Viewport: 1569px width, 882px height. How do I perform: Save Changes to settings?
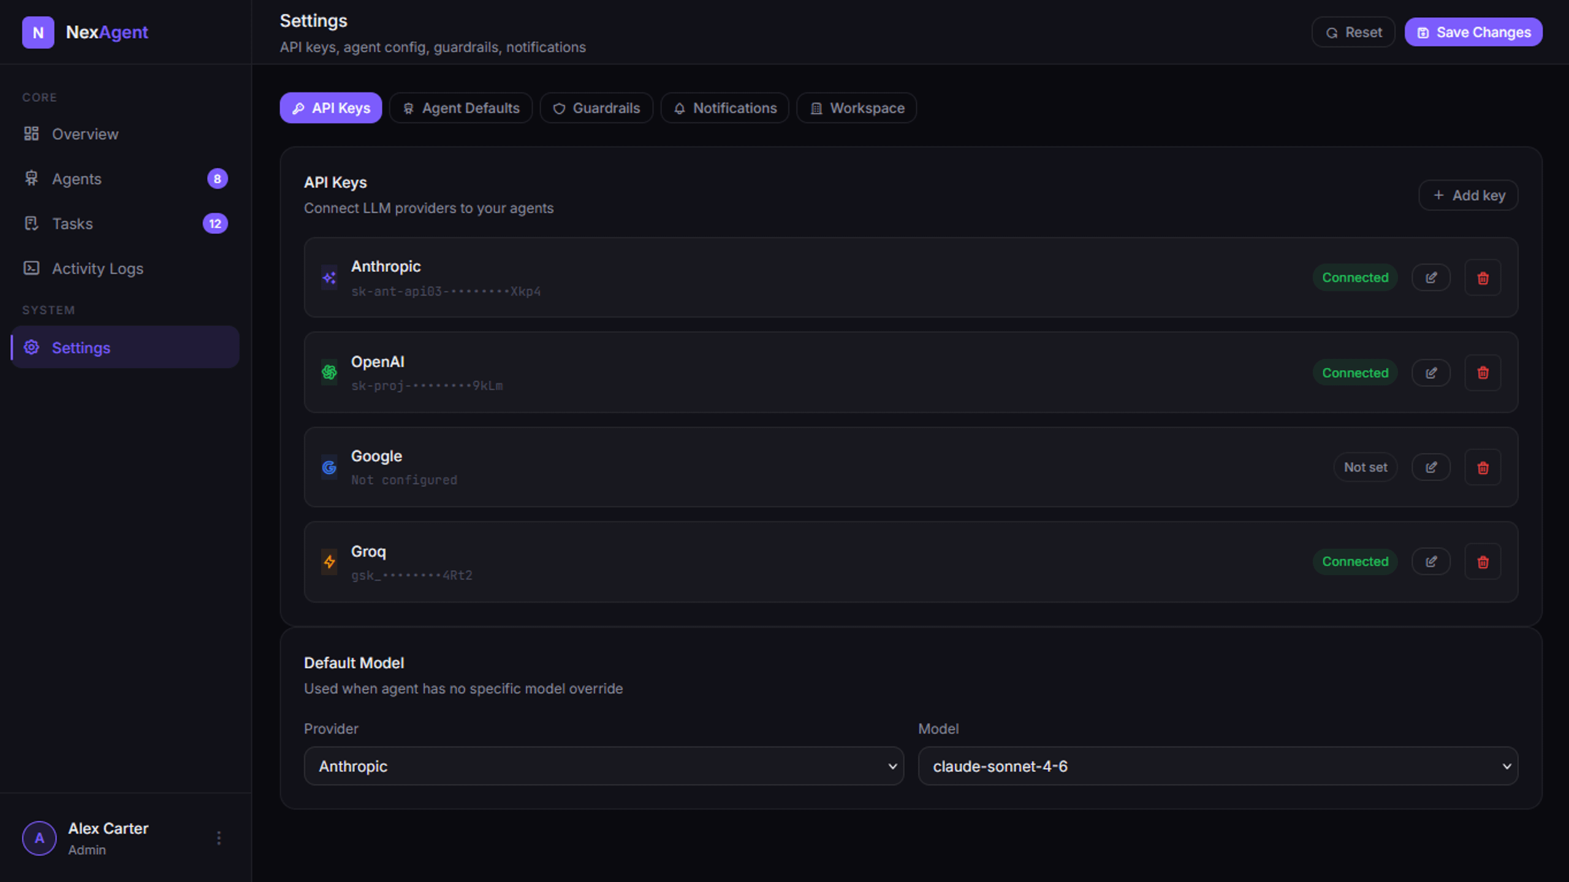click(x=1473, y=32)
